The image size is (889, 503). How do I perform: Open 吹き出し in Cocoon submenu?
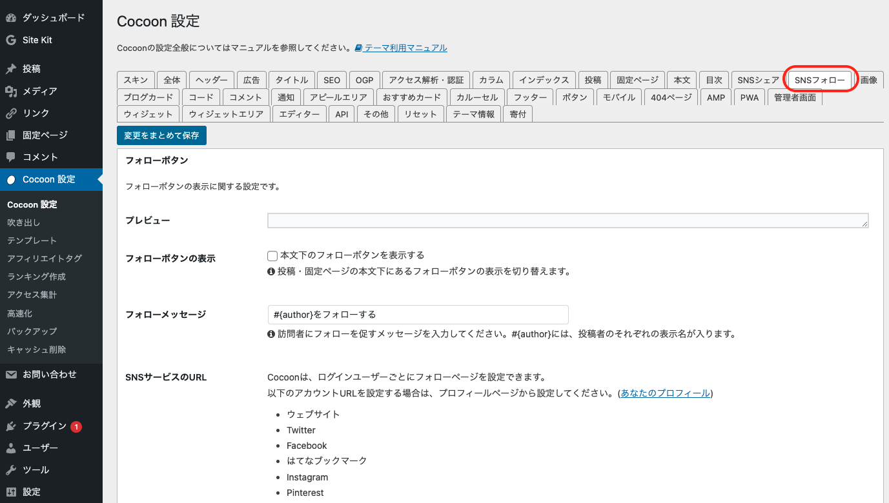click(x=23, y=222)
